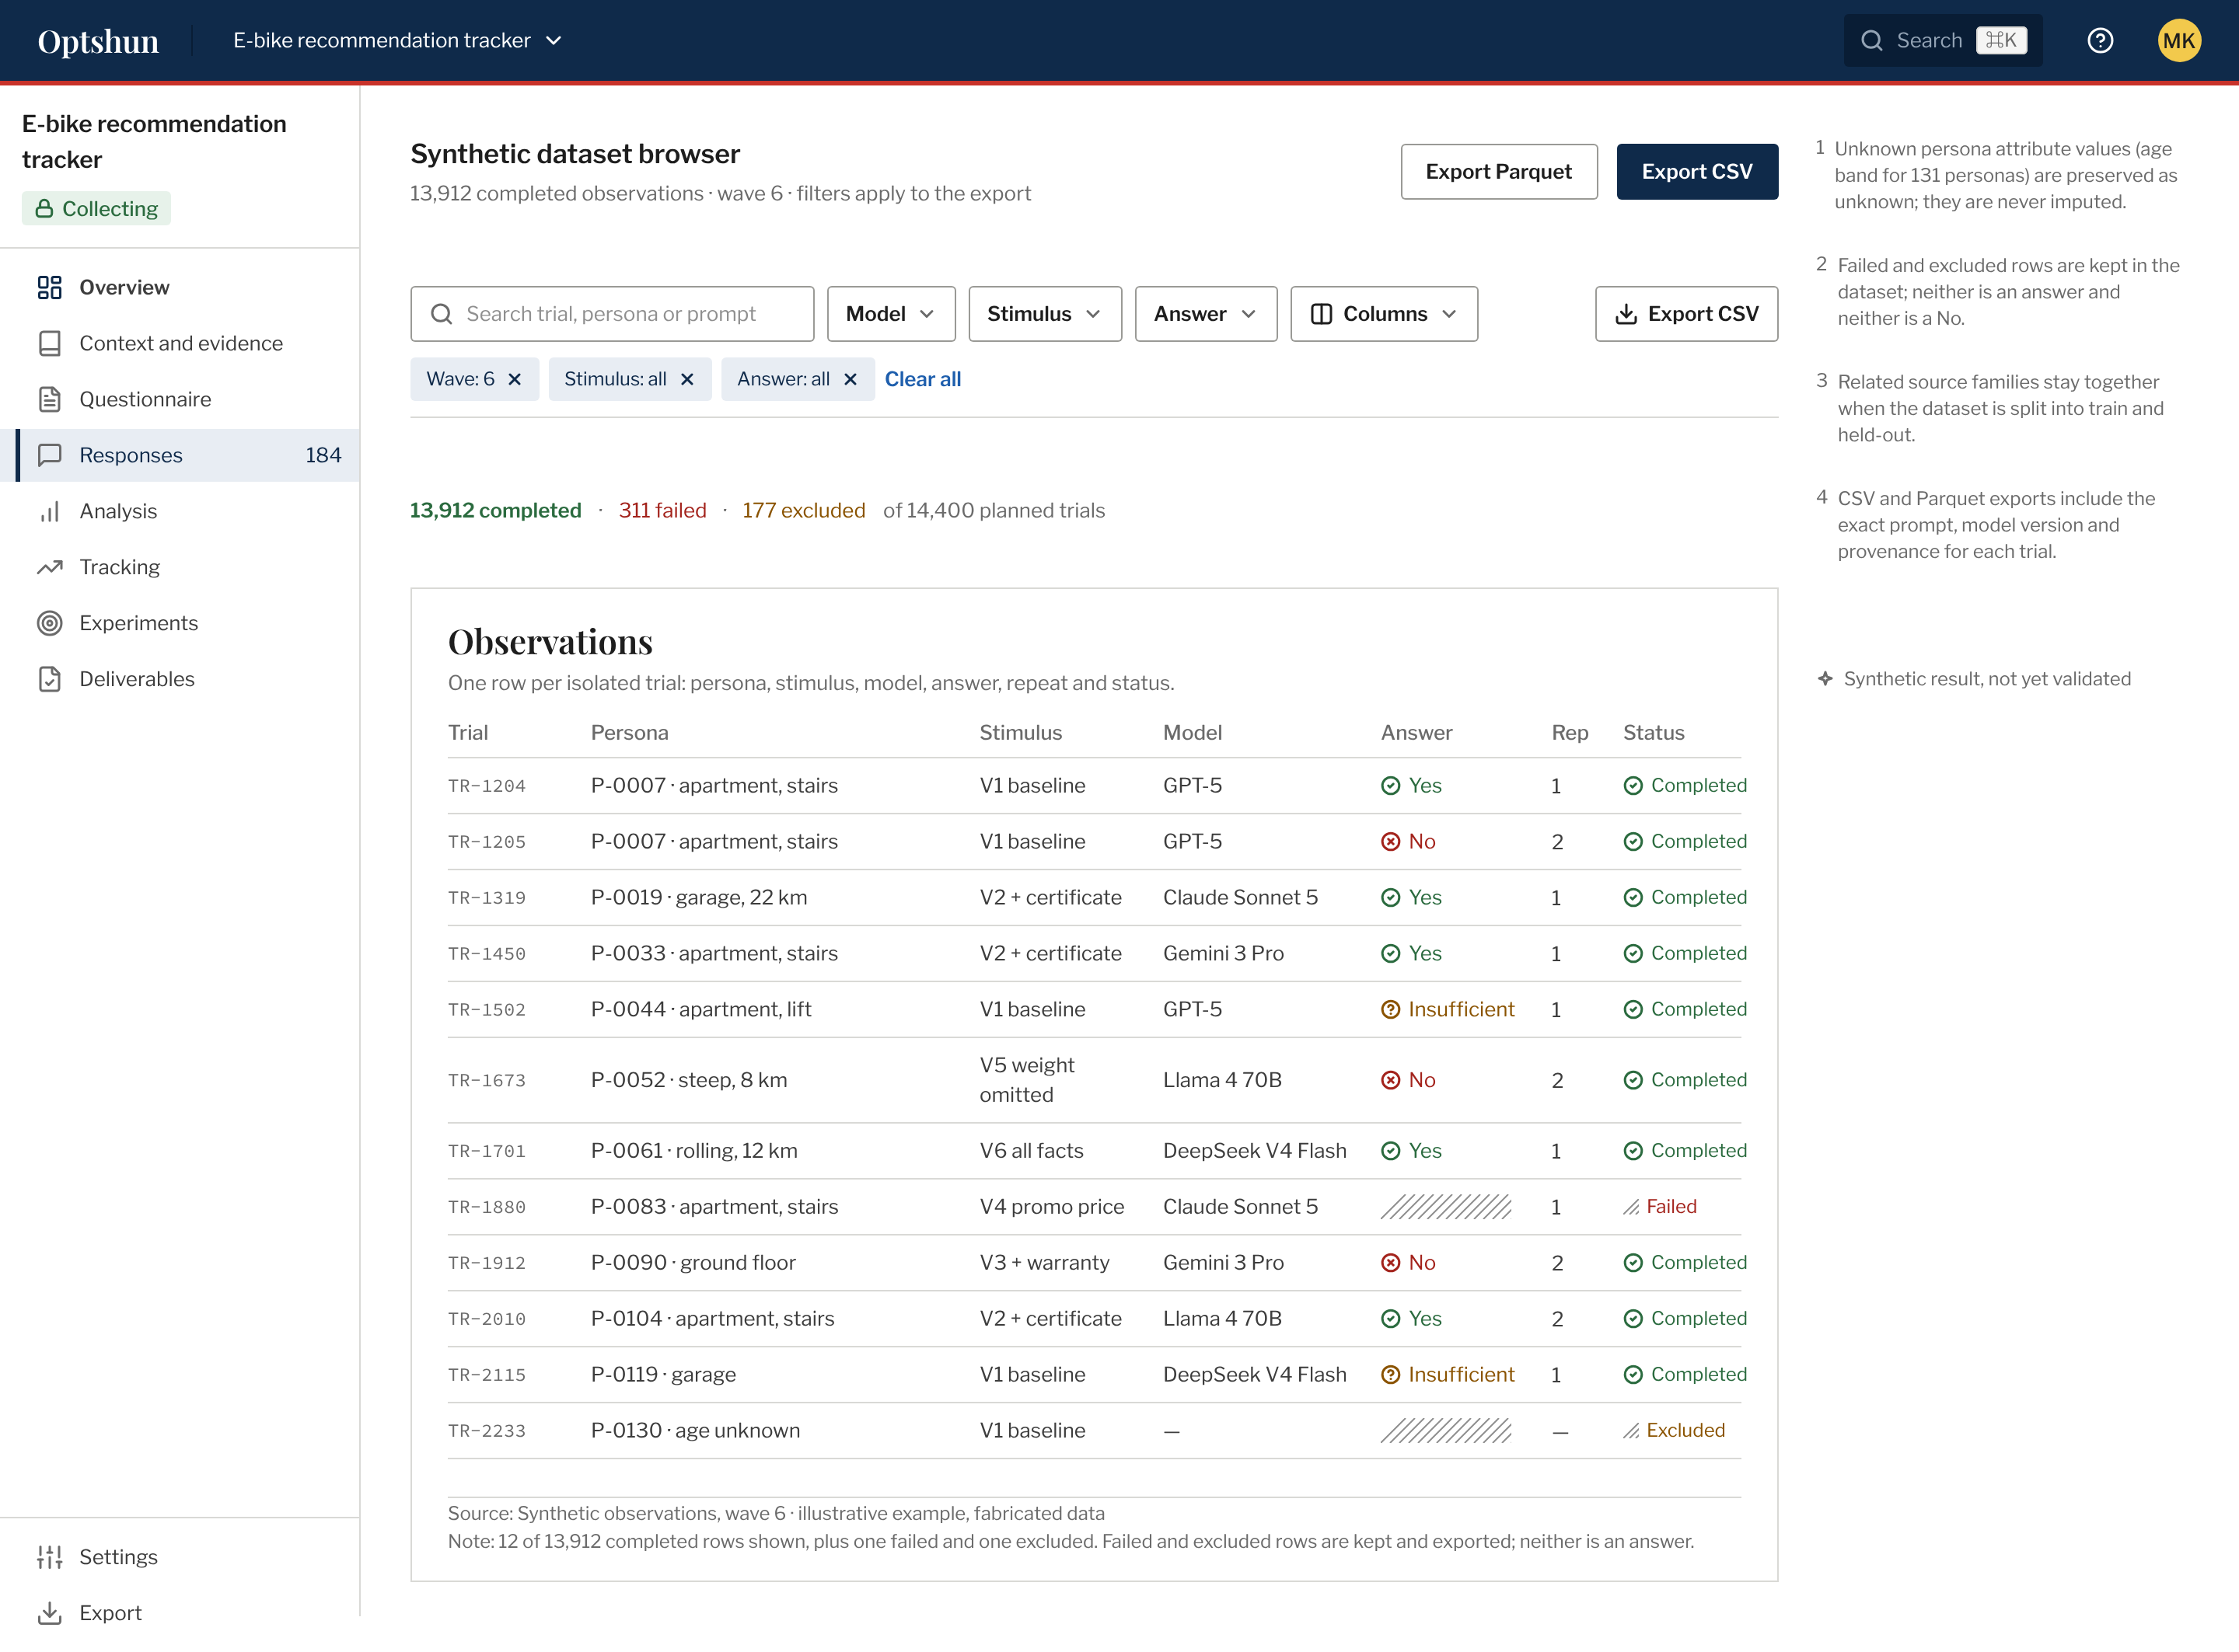Click the Tracking trend arrow icon

click(50, 568)
